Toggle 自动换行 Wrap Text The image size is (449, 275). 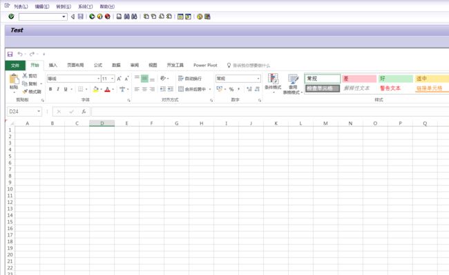pos(189,79)
